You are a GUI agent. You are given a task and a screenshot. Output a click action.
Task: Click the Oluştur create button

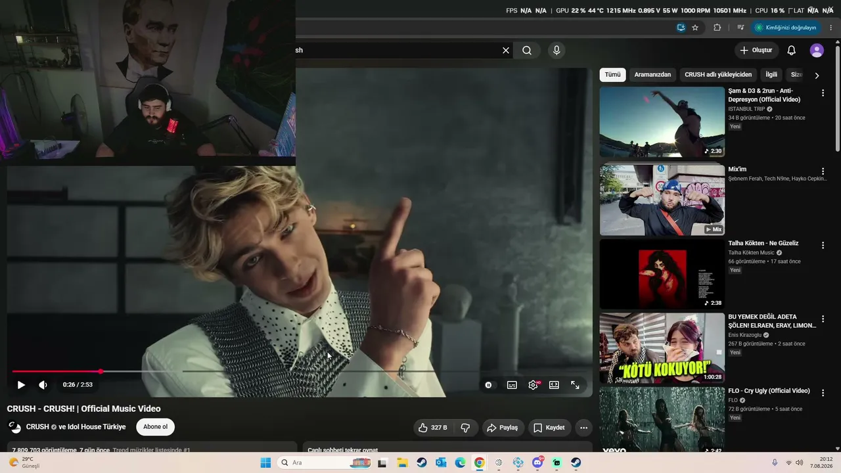(756, 51)
